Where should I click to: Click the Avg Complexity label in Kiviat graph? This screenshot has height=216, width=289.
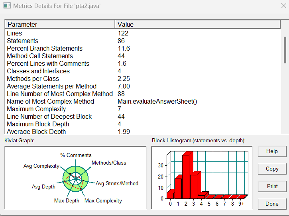pyautogui.click(x=41, y=166)
